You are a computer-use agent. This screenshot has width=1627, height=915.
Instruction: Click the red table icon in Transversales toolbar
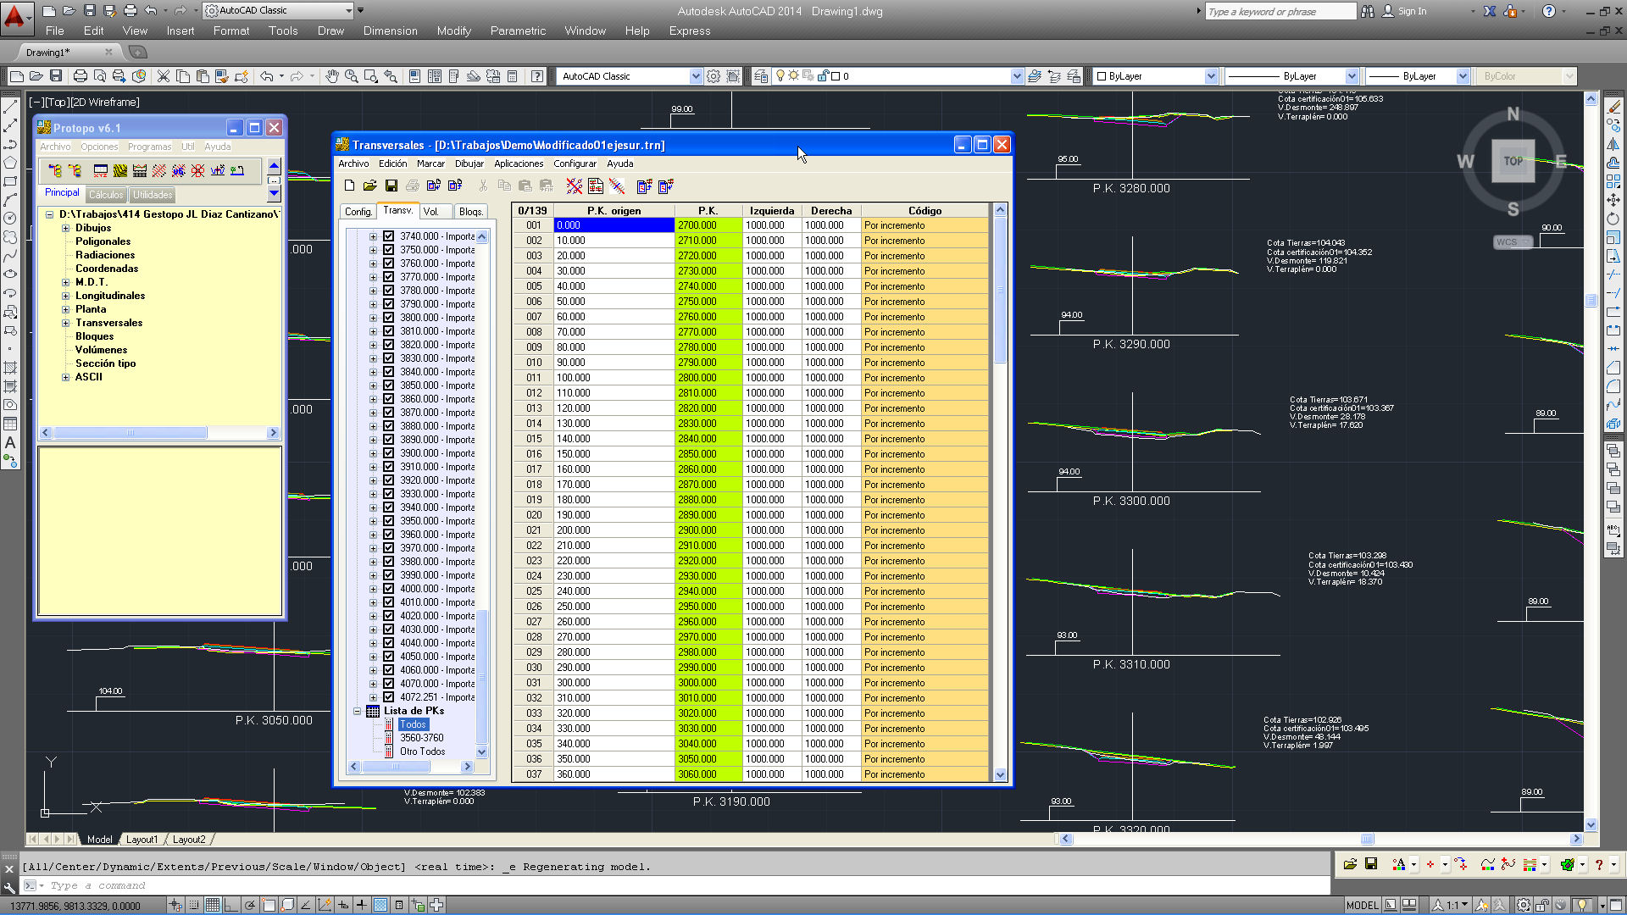pos(596,186)
